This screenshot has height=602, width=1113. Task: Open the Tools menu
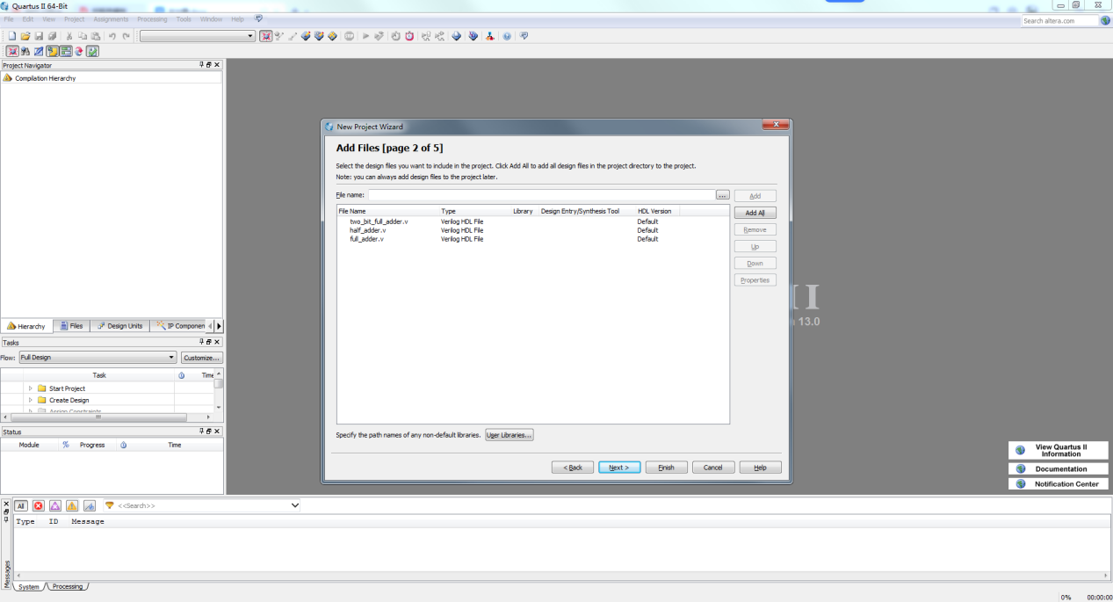click(x=184, y=18)
